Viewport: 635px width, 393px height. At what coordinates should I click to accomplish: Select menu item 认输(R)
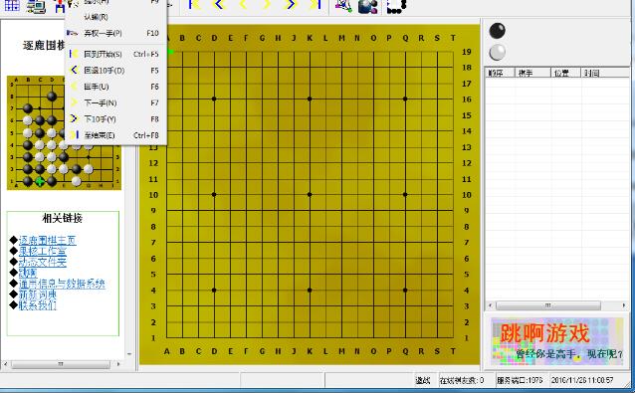115,17
